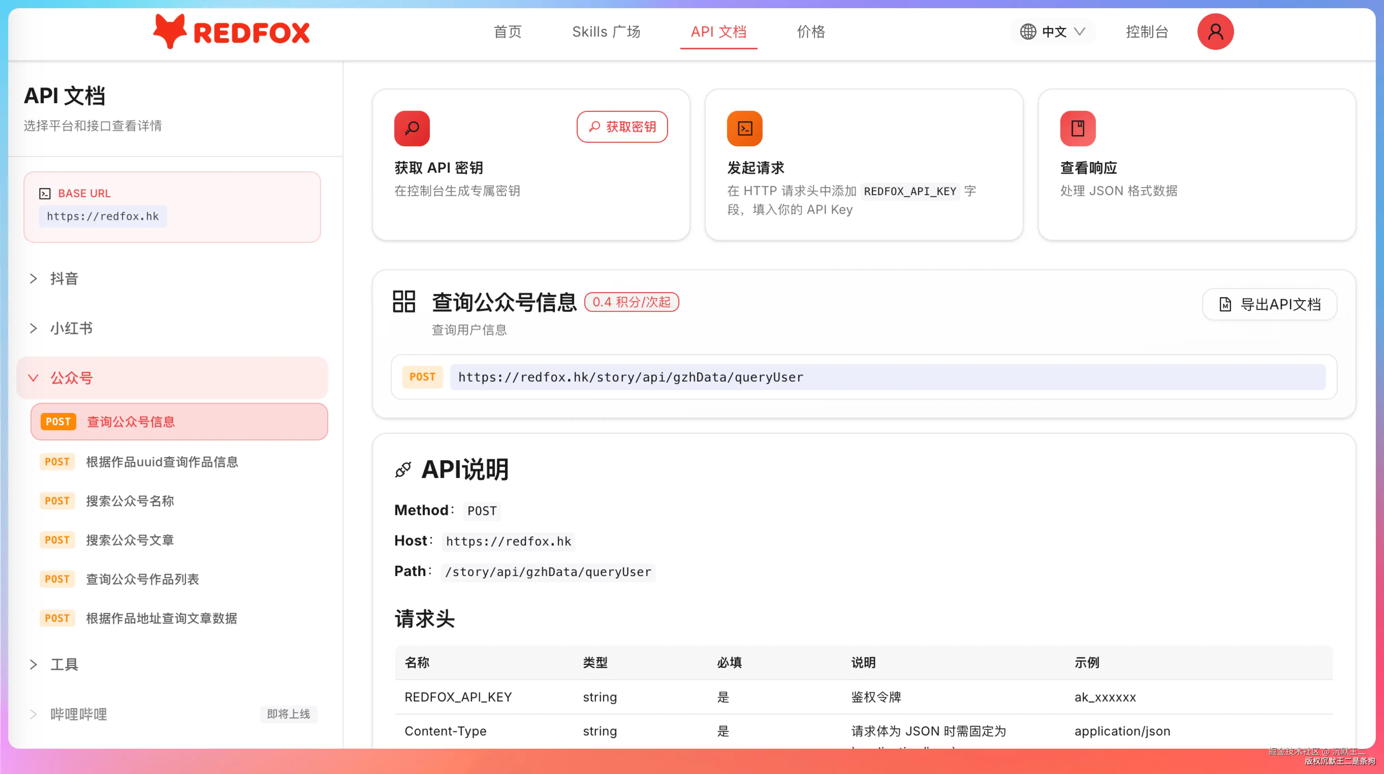
Task: Click the orange terminal icon on 发起请求 card
Action: (x=745, y=129)
